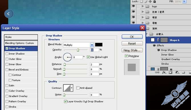Select the Gradient Overlay effect under Shape 6

click(170, 59)
